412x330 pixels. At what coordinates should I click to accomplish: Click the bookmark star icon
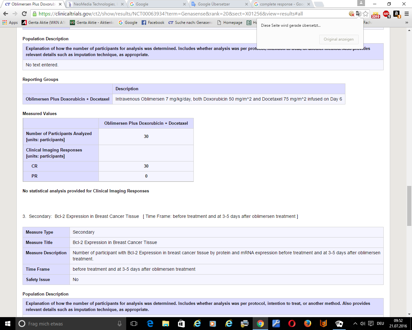click(365, 15)
